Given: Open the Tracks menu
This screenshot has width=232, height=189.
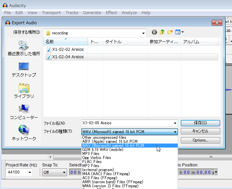Looking at the screenshot, I should point(72,13).
